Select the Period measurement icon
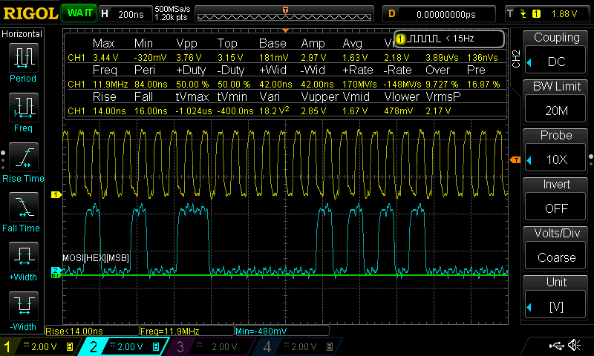Screen dimensions: 594x356 (24, 58)
